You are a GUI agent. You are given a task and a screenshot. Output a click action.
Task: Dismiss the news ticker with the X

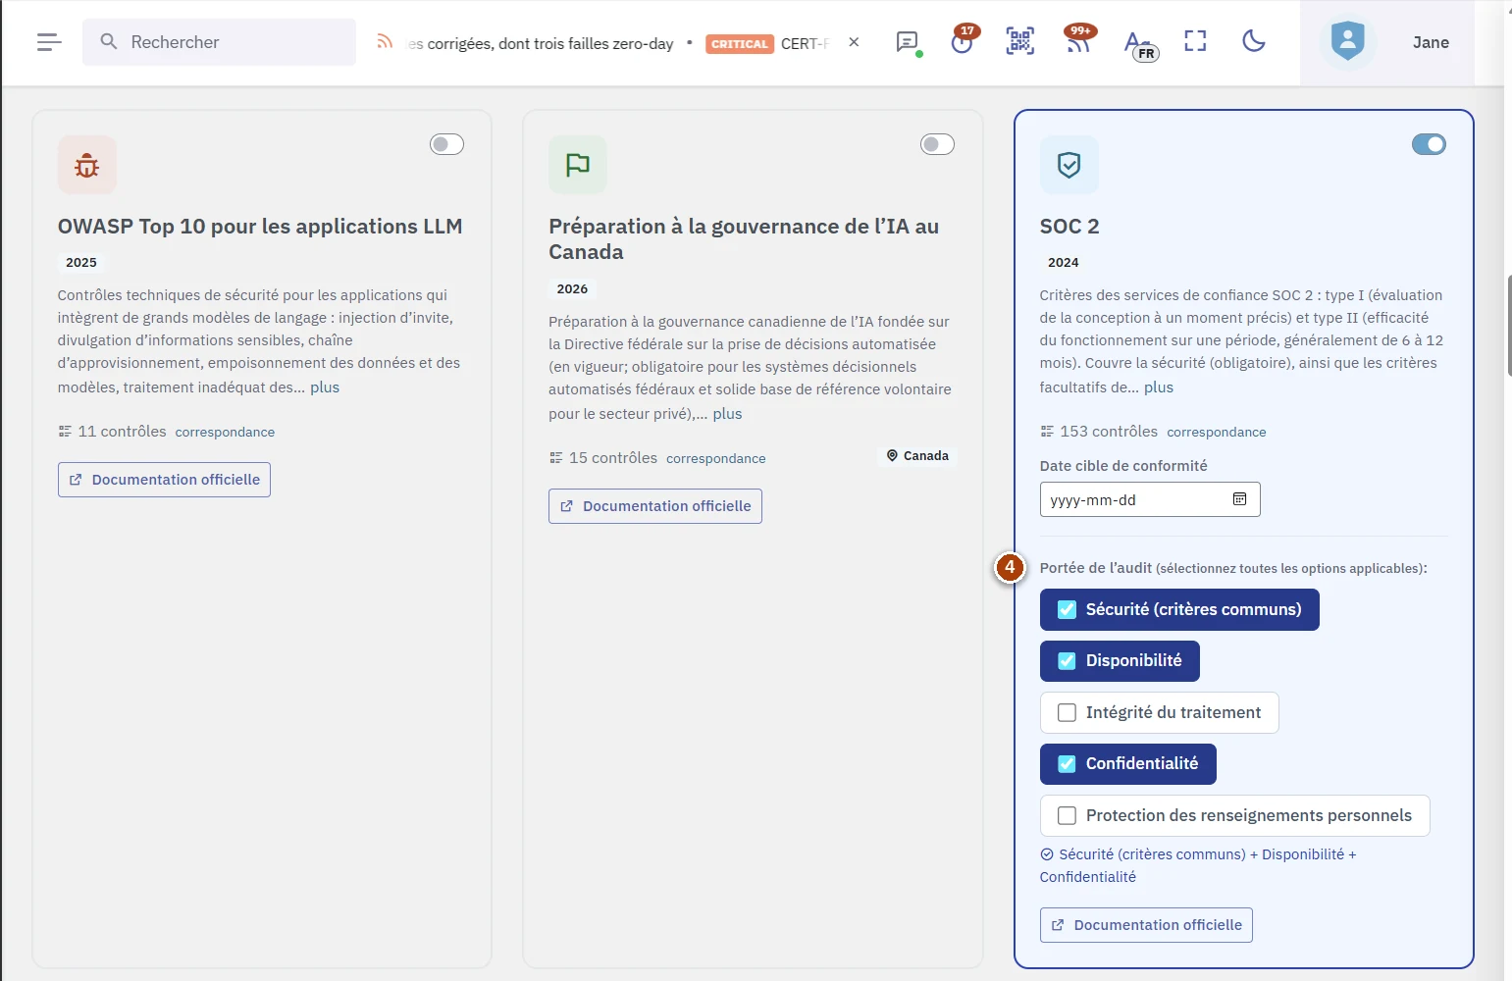pos(854,42)
